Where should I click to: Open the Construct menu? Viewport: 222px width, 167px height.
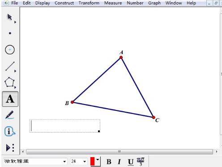tap(64, 3)
